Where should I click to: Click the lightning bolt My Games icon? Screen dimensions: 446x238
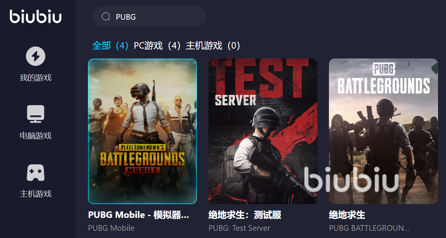tap(36, 56)
